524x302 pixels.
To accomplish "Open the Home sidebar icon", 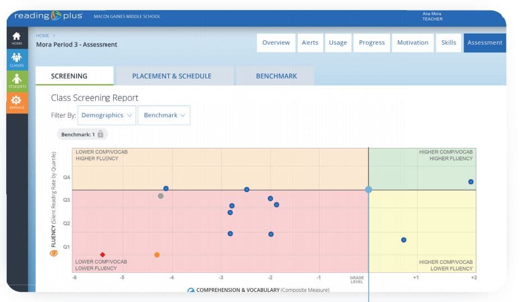I will pyautogui.click(x=17, y=38).
